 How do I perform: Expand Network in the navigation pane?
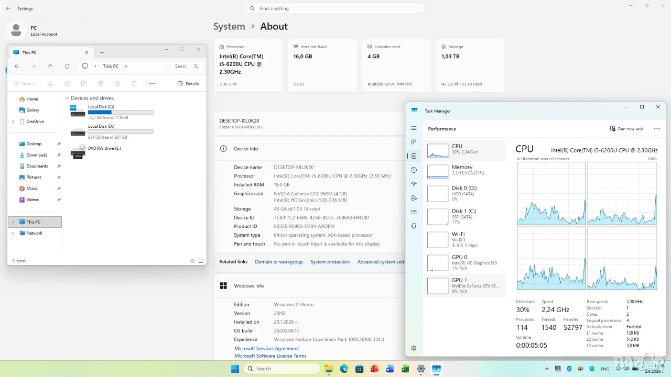pos(13,233)
